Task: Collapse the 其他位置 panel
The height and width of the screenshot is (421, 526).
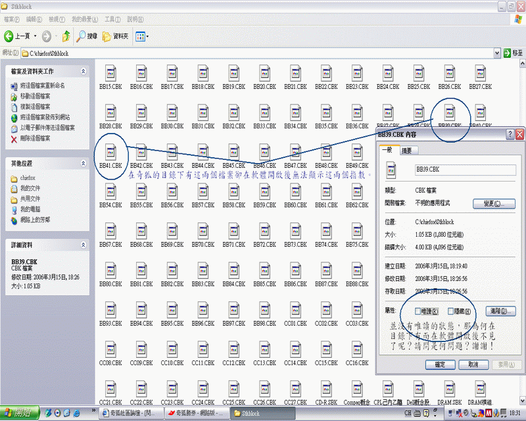Action: tap(83, 162)
